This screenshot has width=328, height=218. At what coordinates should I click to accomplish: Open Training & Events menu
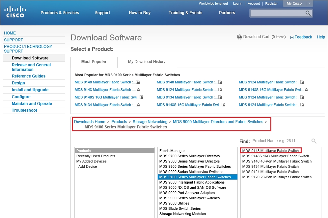[x=185, y=13]
